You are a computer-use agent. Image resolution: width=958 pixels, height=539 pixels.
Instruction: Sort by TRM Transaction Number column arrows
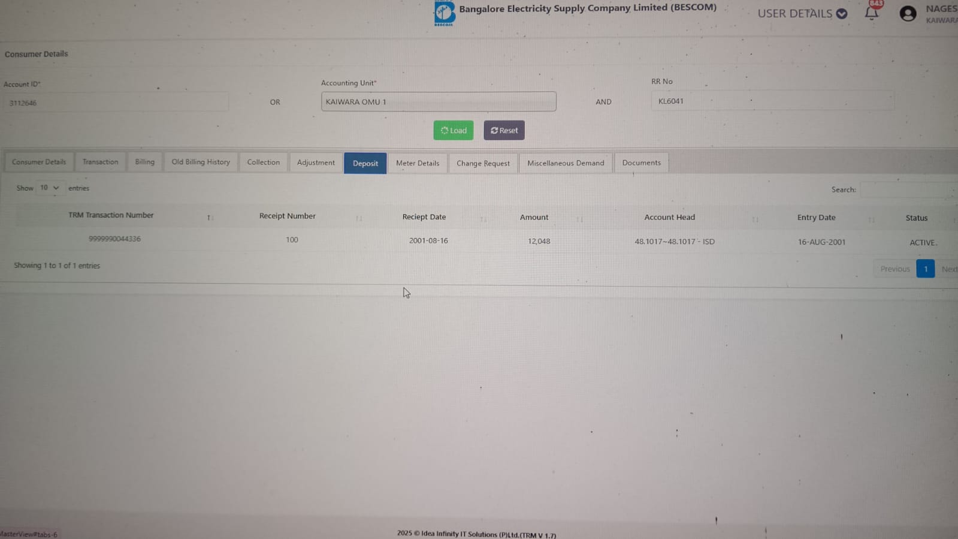click(x=210, y=218)
